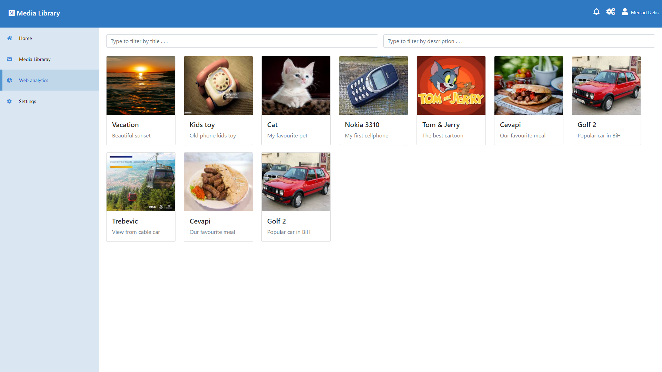Click the description filter input box
662x372 pixels.
tap(519, 41)
